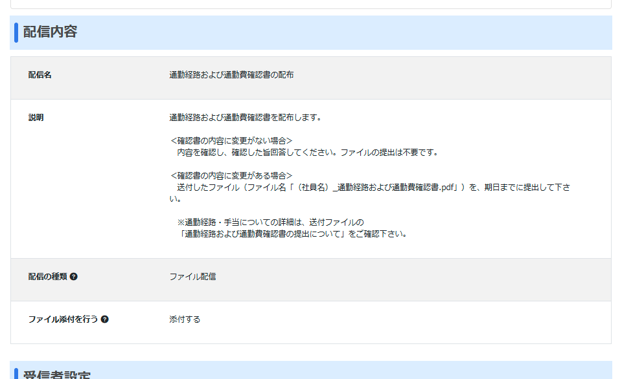Click the help icon beside 配信の種類

74,277
